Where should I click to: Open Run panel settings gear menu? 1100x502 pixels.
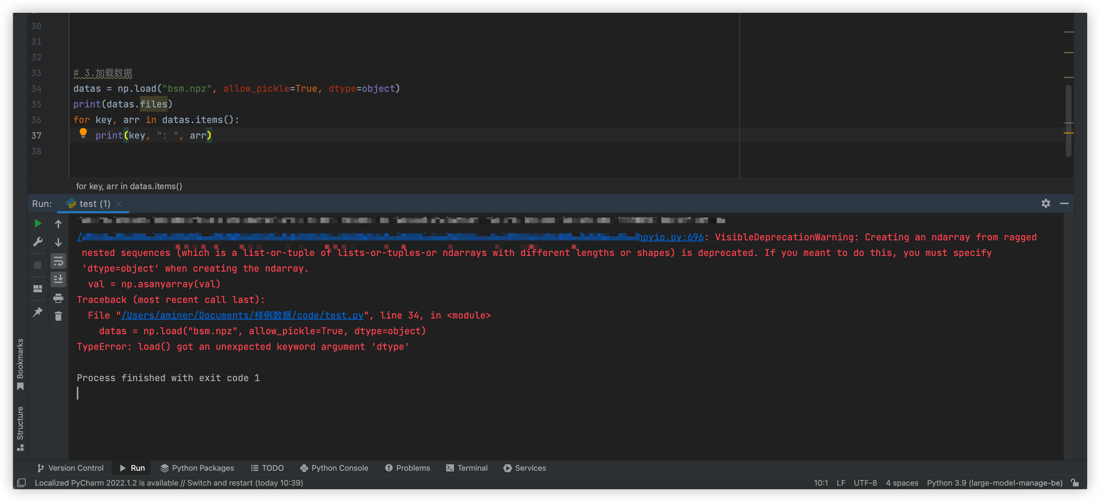click(1045, 204)
